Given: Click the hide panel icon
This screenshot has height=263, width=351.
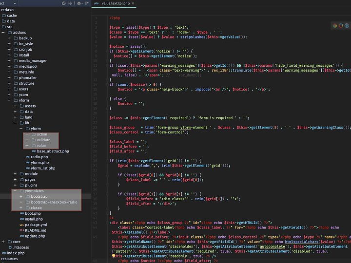Looking at the screenshot, I should (x=86, y=3).
